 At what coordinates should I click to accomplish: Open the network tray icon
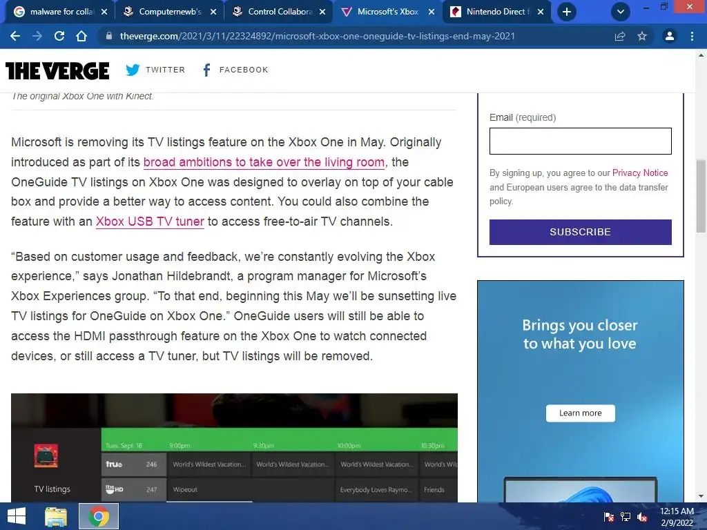[x=626, y=517]
